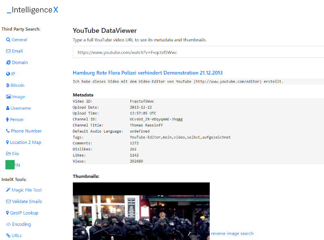Click the person figure icon beside Person
This screenshot has width=324, height=240.
[7, 119]
